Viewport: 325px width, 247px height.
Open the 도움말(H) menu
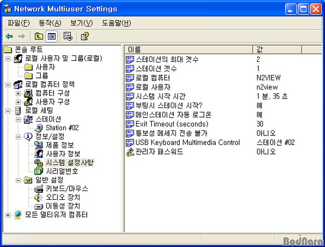116,23
